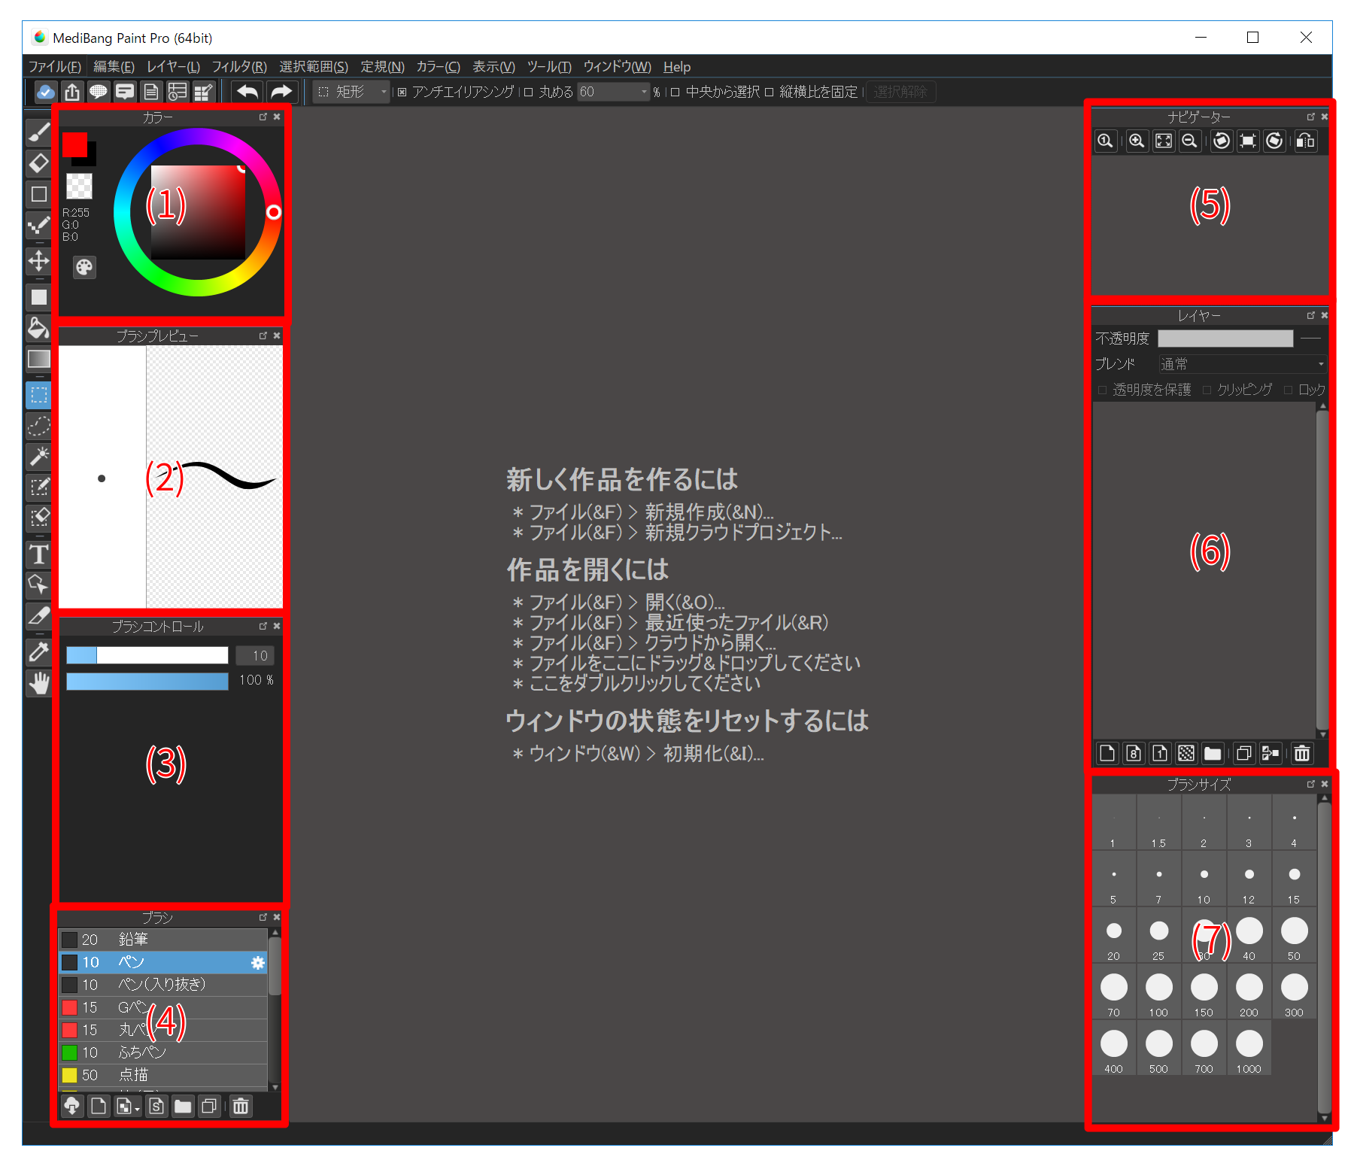
Task: Pick the Eyedropper tool
Action: [x=38, y=652]
